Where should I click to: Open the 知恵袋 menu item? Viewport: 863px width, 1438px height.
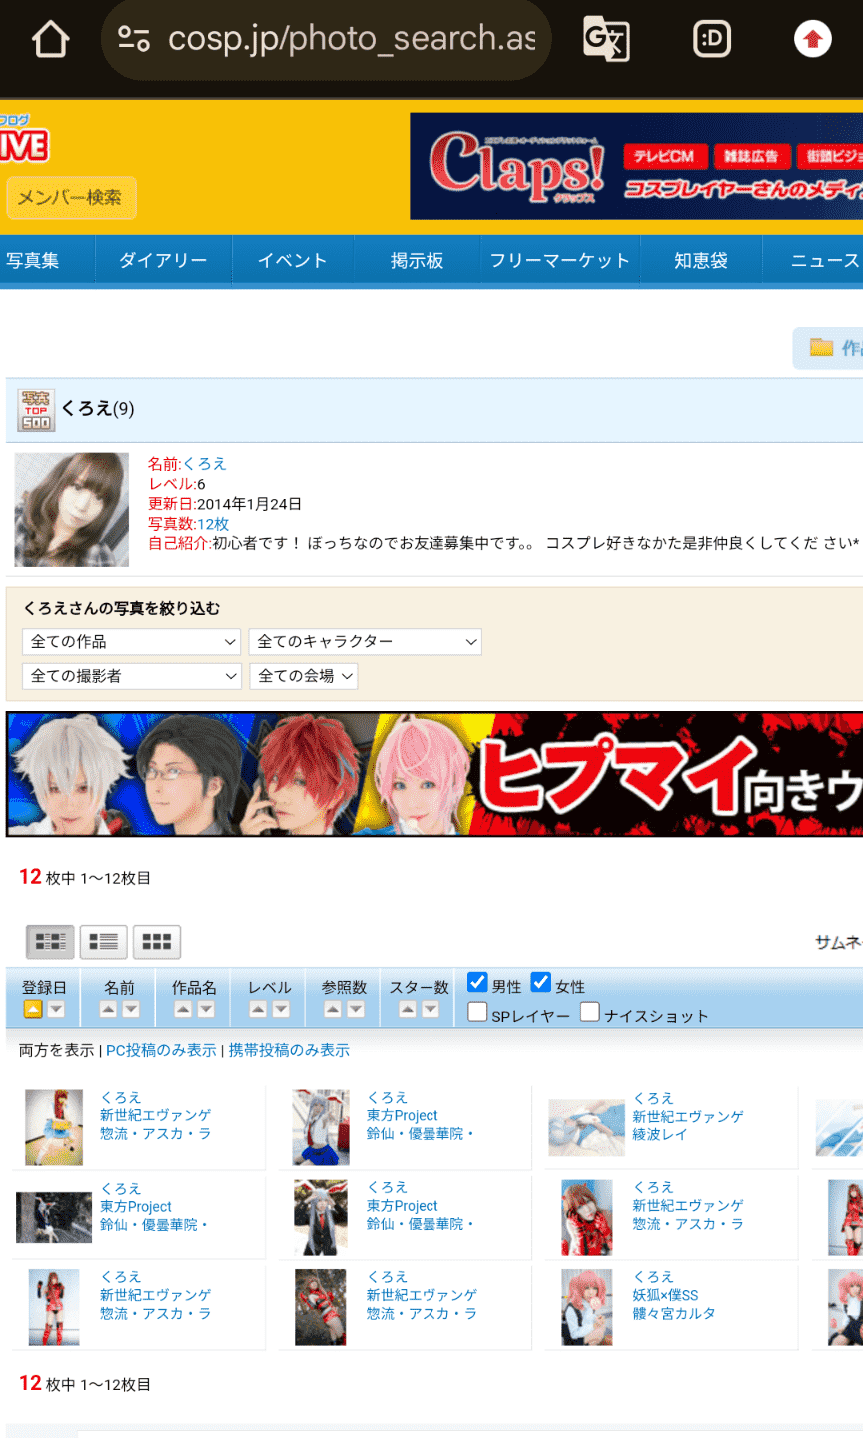701,261
